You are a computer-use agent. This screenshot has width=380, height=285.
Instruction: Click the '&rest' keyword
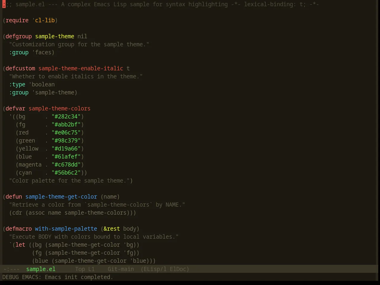pos(112,229)
